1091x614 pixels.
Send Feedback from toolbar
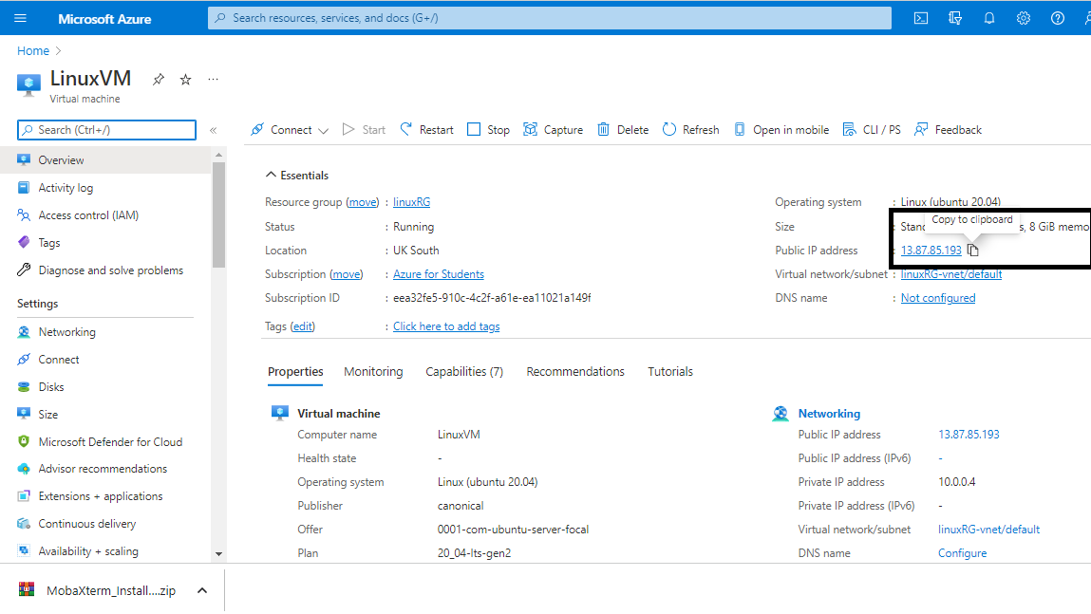[948, 129]
